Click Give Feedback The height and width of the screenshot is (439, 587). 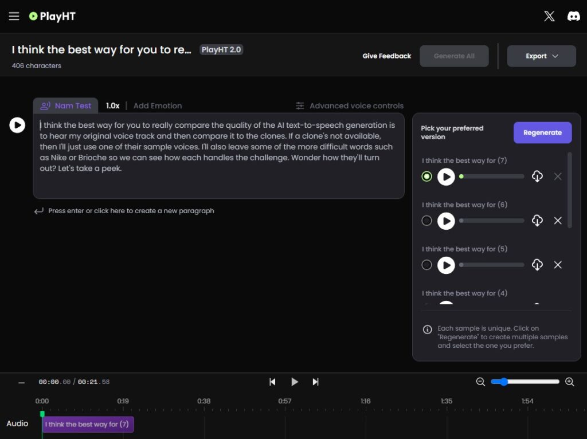click(387, 56)
